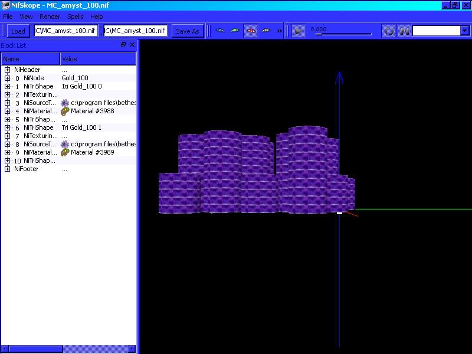Click palette icon for Material #3989
Screen dimensions: 472x354
point(65,153)
